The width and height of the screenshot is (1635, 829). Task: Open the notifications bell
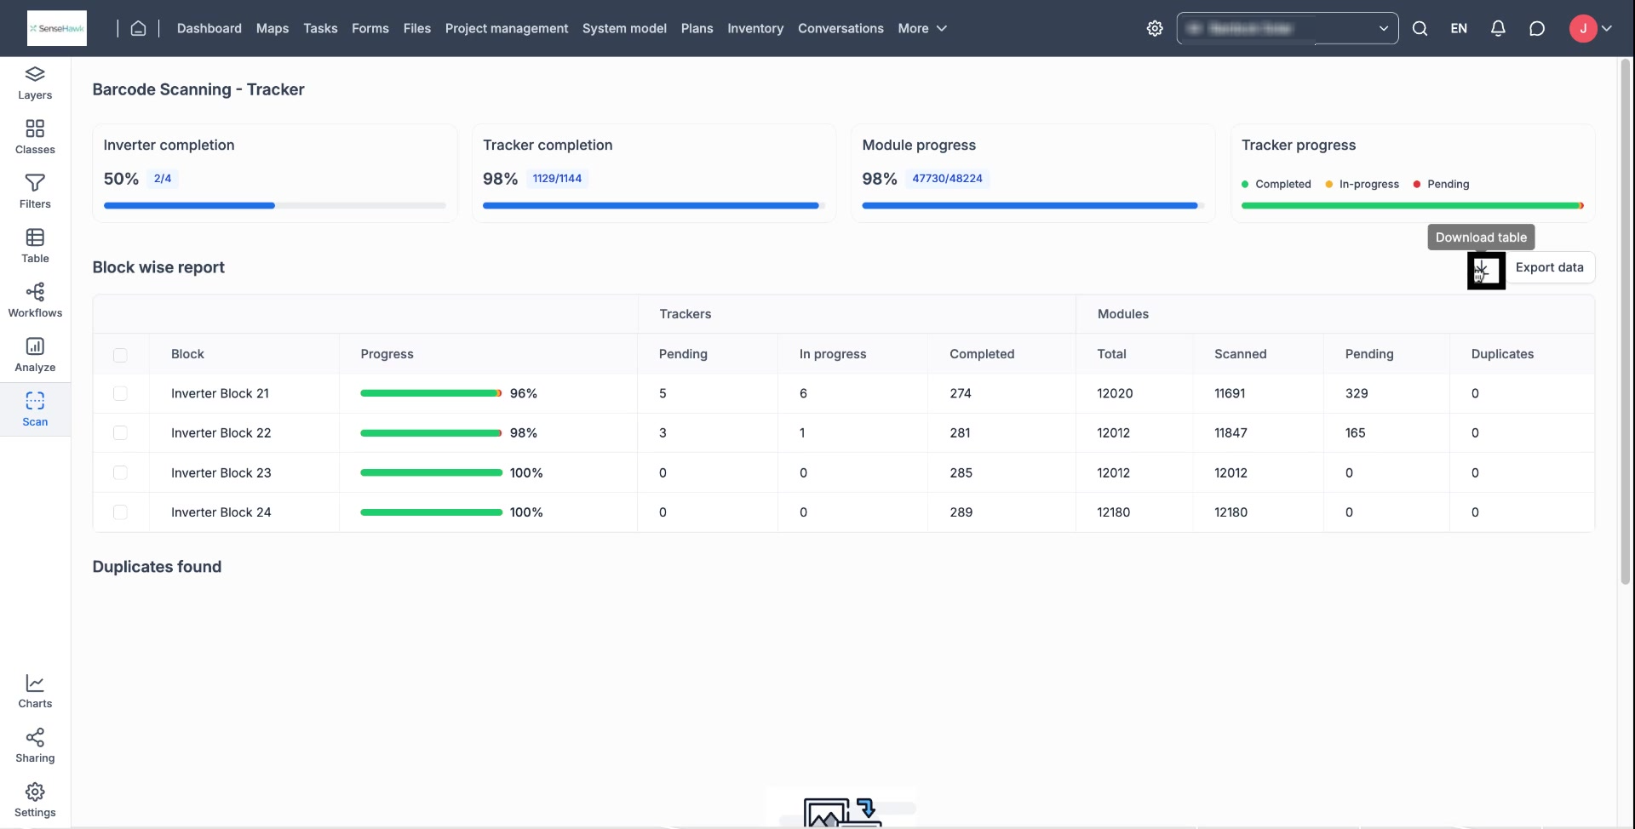pyautogui.click(x=1498, y=28)
